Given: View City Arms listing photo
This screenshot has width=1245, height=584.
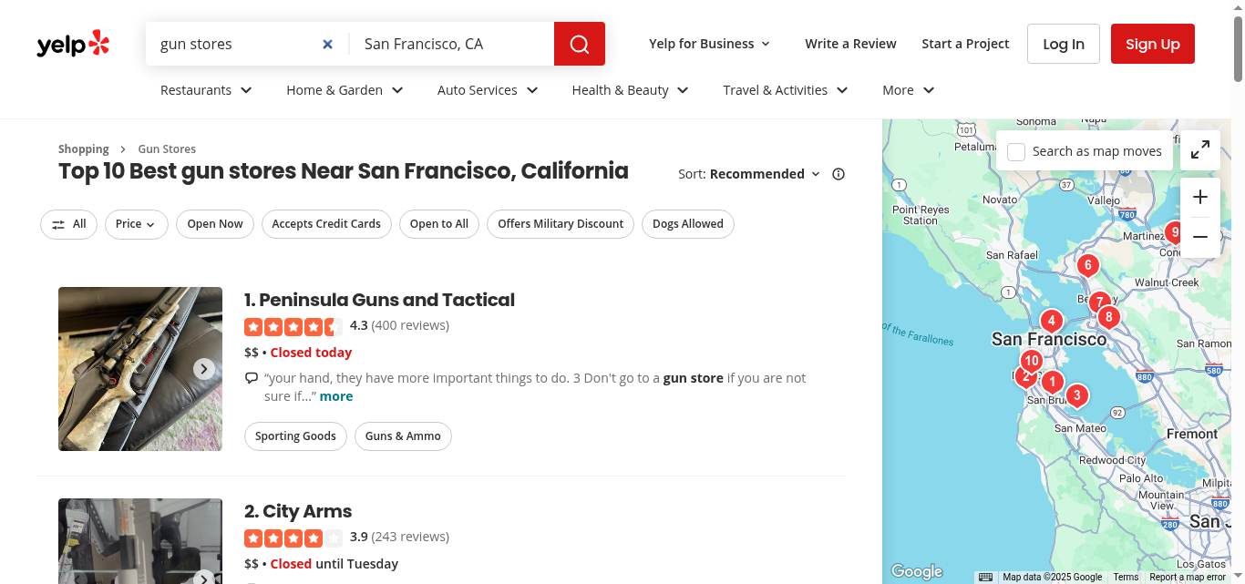Looking at the screenshot, I should (x=140, y=541).
